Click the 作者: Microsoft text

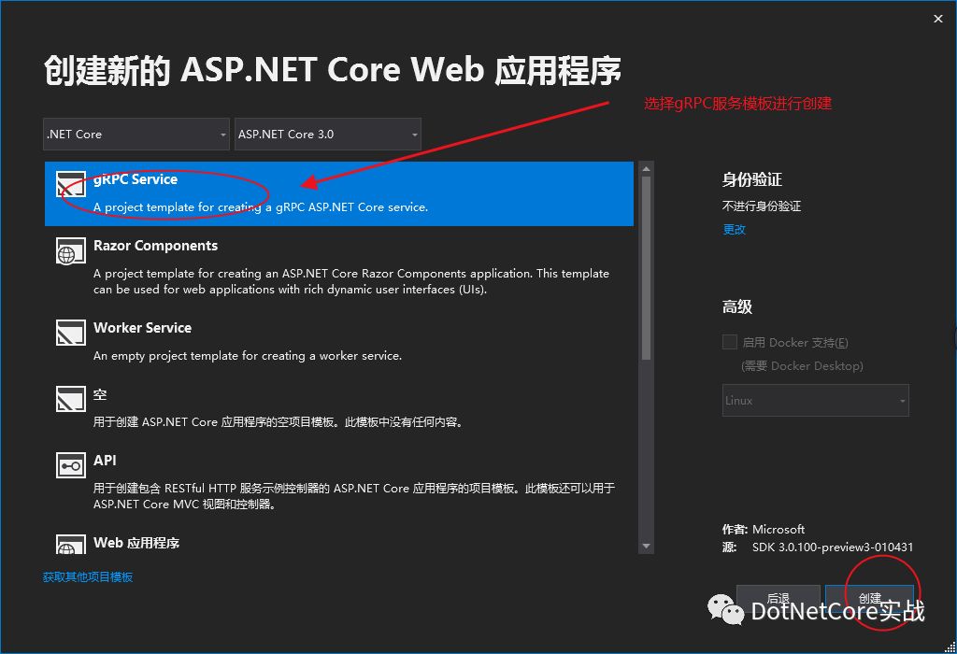(764, 529)
